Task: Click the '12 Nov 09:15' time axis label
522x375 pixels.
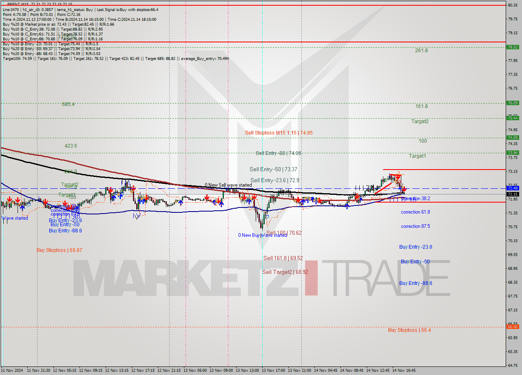Action: tap(91, 371)
